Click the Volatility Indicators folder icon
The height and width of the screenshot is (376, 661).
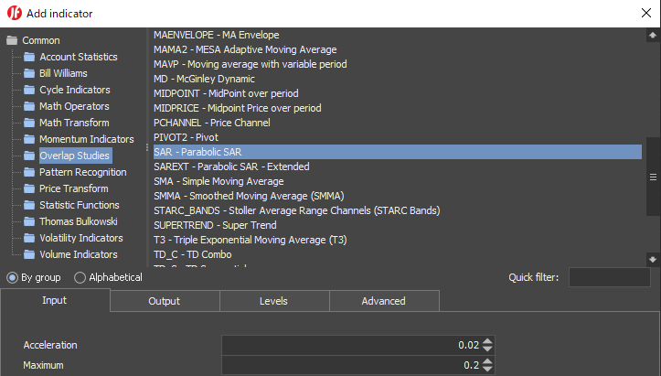click(29, 238)
